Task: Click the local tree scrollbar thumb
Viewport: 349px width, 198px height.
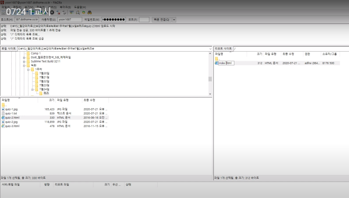Action: click(x=210, y=79)
